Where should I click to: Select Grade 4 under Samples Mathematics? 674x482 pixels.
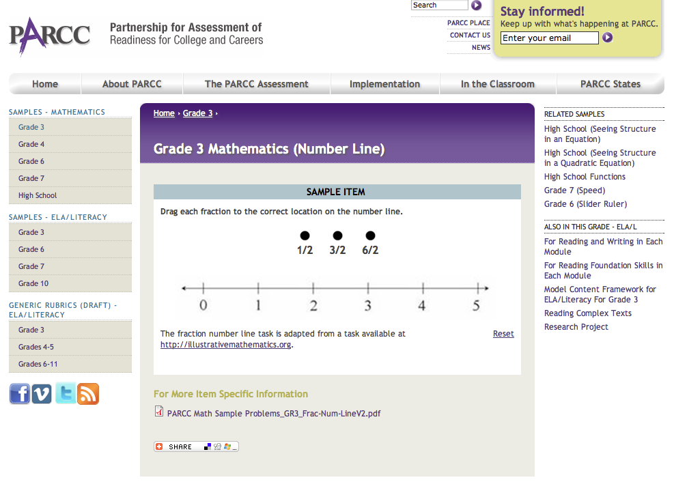coord(70,144)
